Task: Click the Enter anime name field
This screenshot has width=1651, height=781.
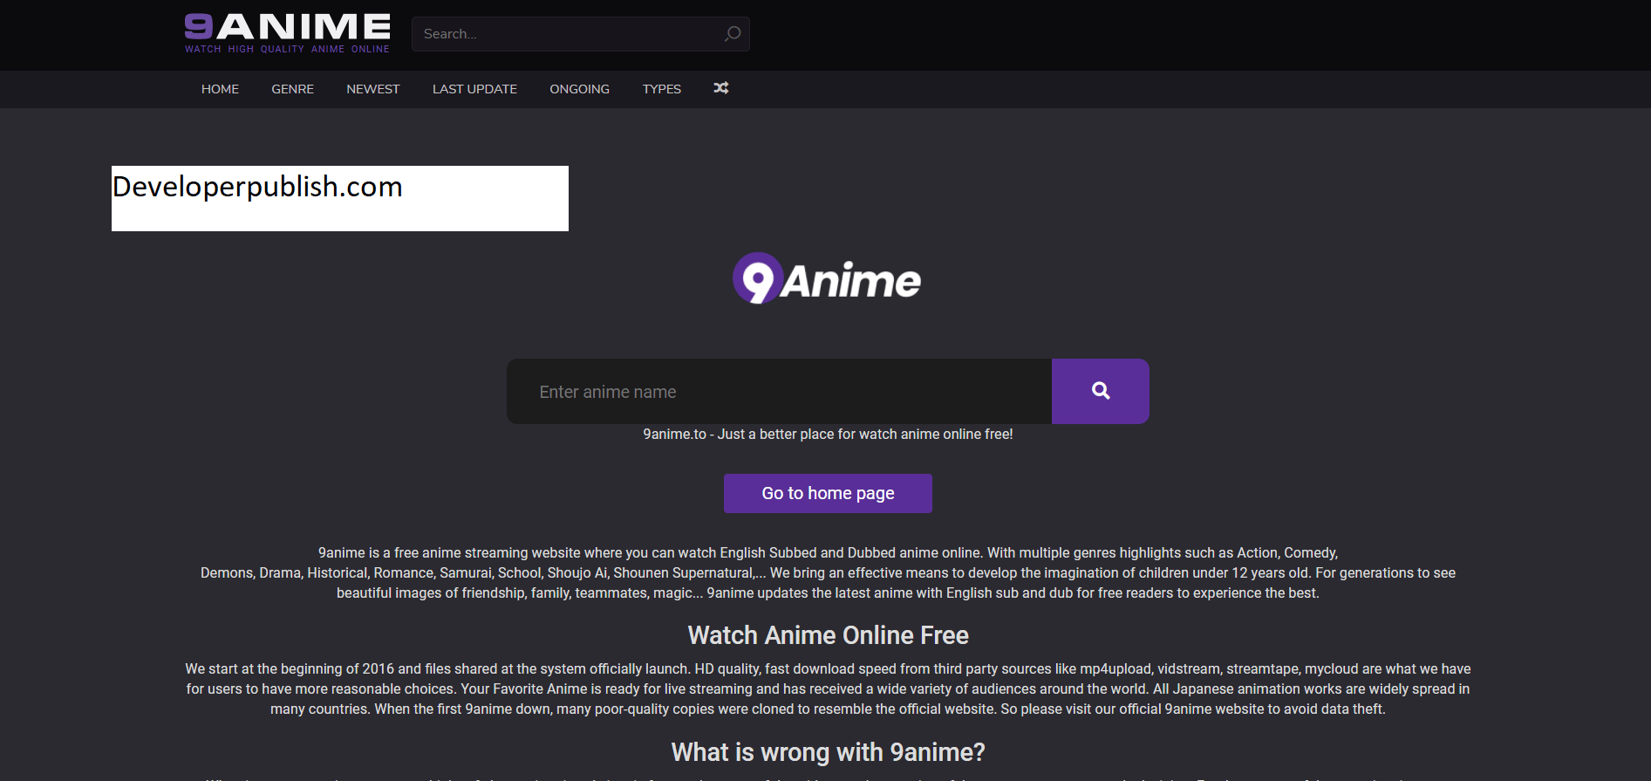Action: 779,392
